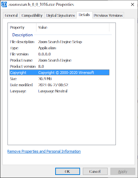Click the Copyright 2000-2020 Wrensoft value
The image size is (138, 178).
tap(66, 73)
